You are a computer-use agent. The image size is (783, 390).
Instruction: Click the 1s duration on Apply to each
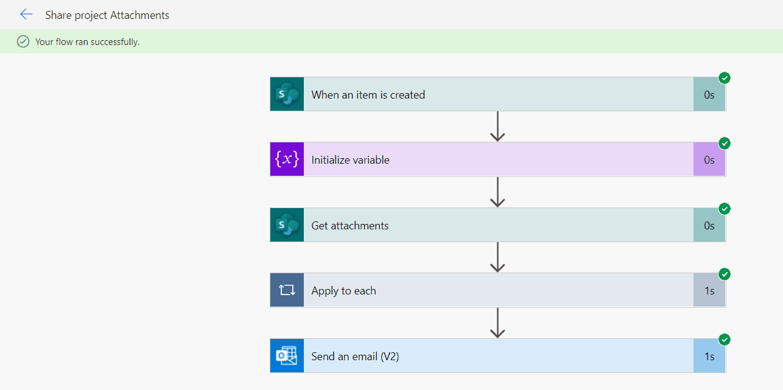click(x=709, y=290)
